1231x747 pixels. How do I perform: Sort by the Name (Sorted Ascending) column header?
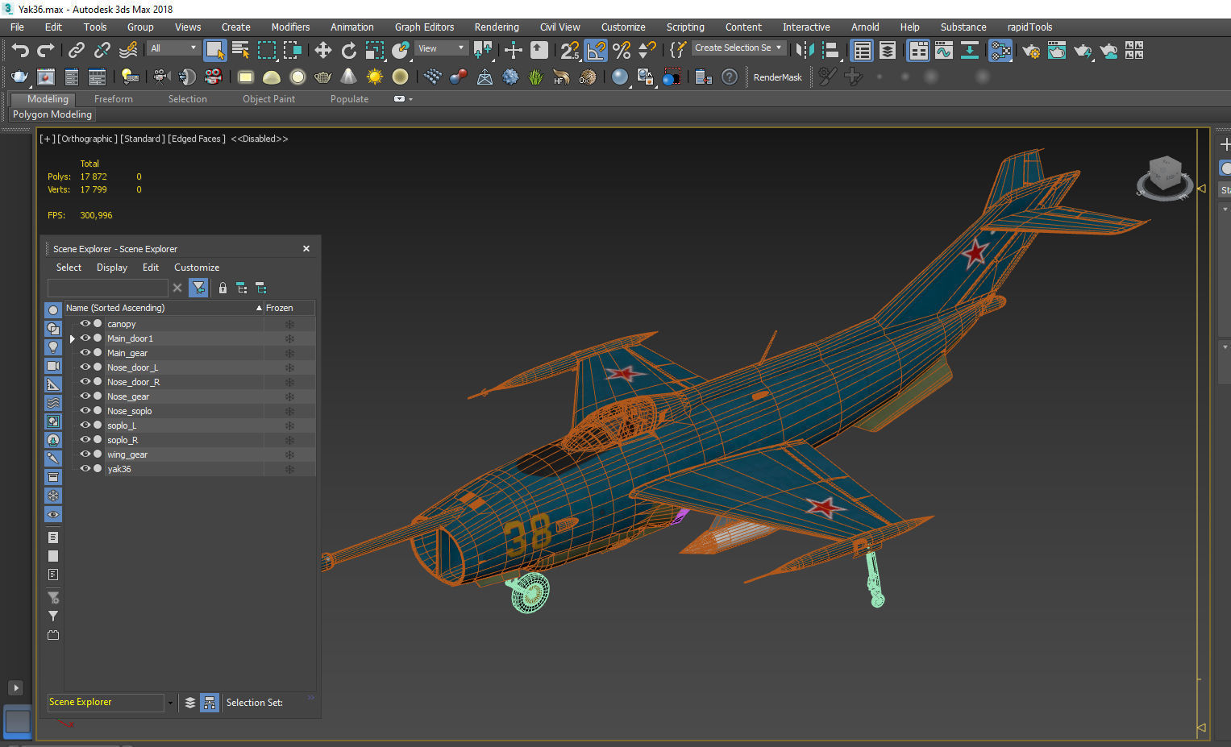click(x=164, y=308)
